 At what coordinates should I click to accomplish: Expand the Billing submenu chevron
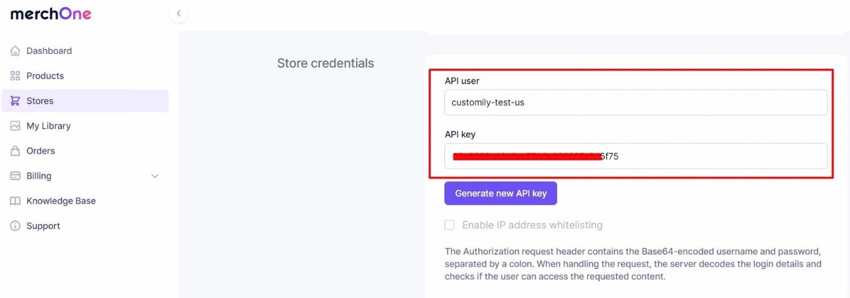tap(155, 176)
